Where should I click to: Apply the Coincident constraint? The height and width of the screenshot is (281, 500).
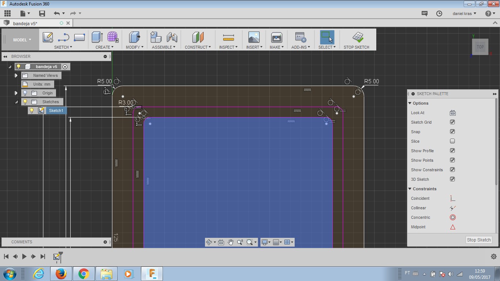(x=452, y=198)
